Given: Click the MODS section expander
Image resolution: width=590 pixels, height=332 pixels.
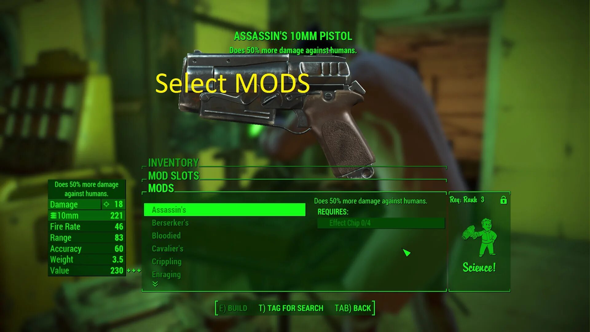Looking at the screenshot, I should [x=161, y=187].
